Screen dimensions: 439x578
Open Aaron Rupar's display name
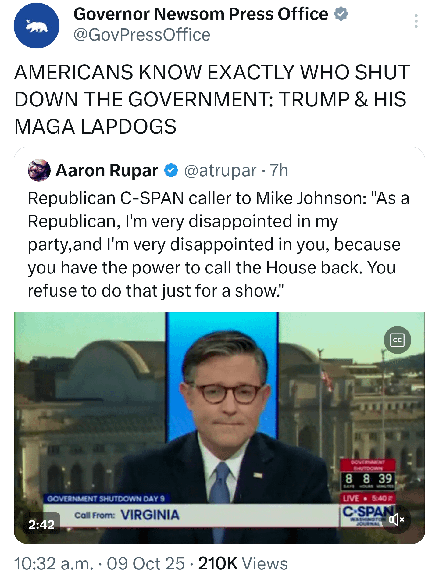coord(107,170)
